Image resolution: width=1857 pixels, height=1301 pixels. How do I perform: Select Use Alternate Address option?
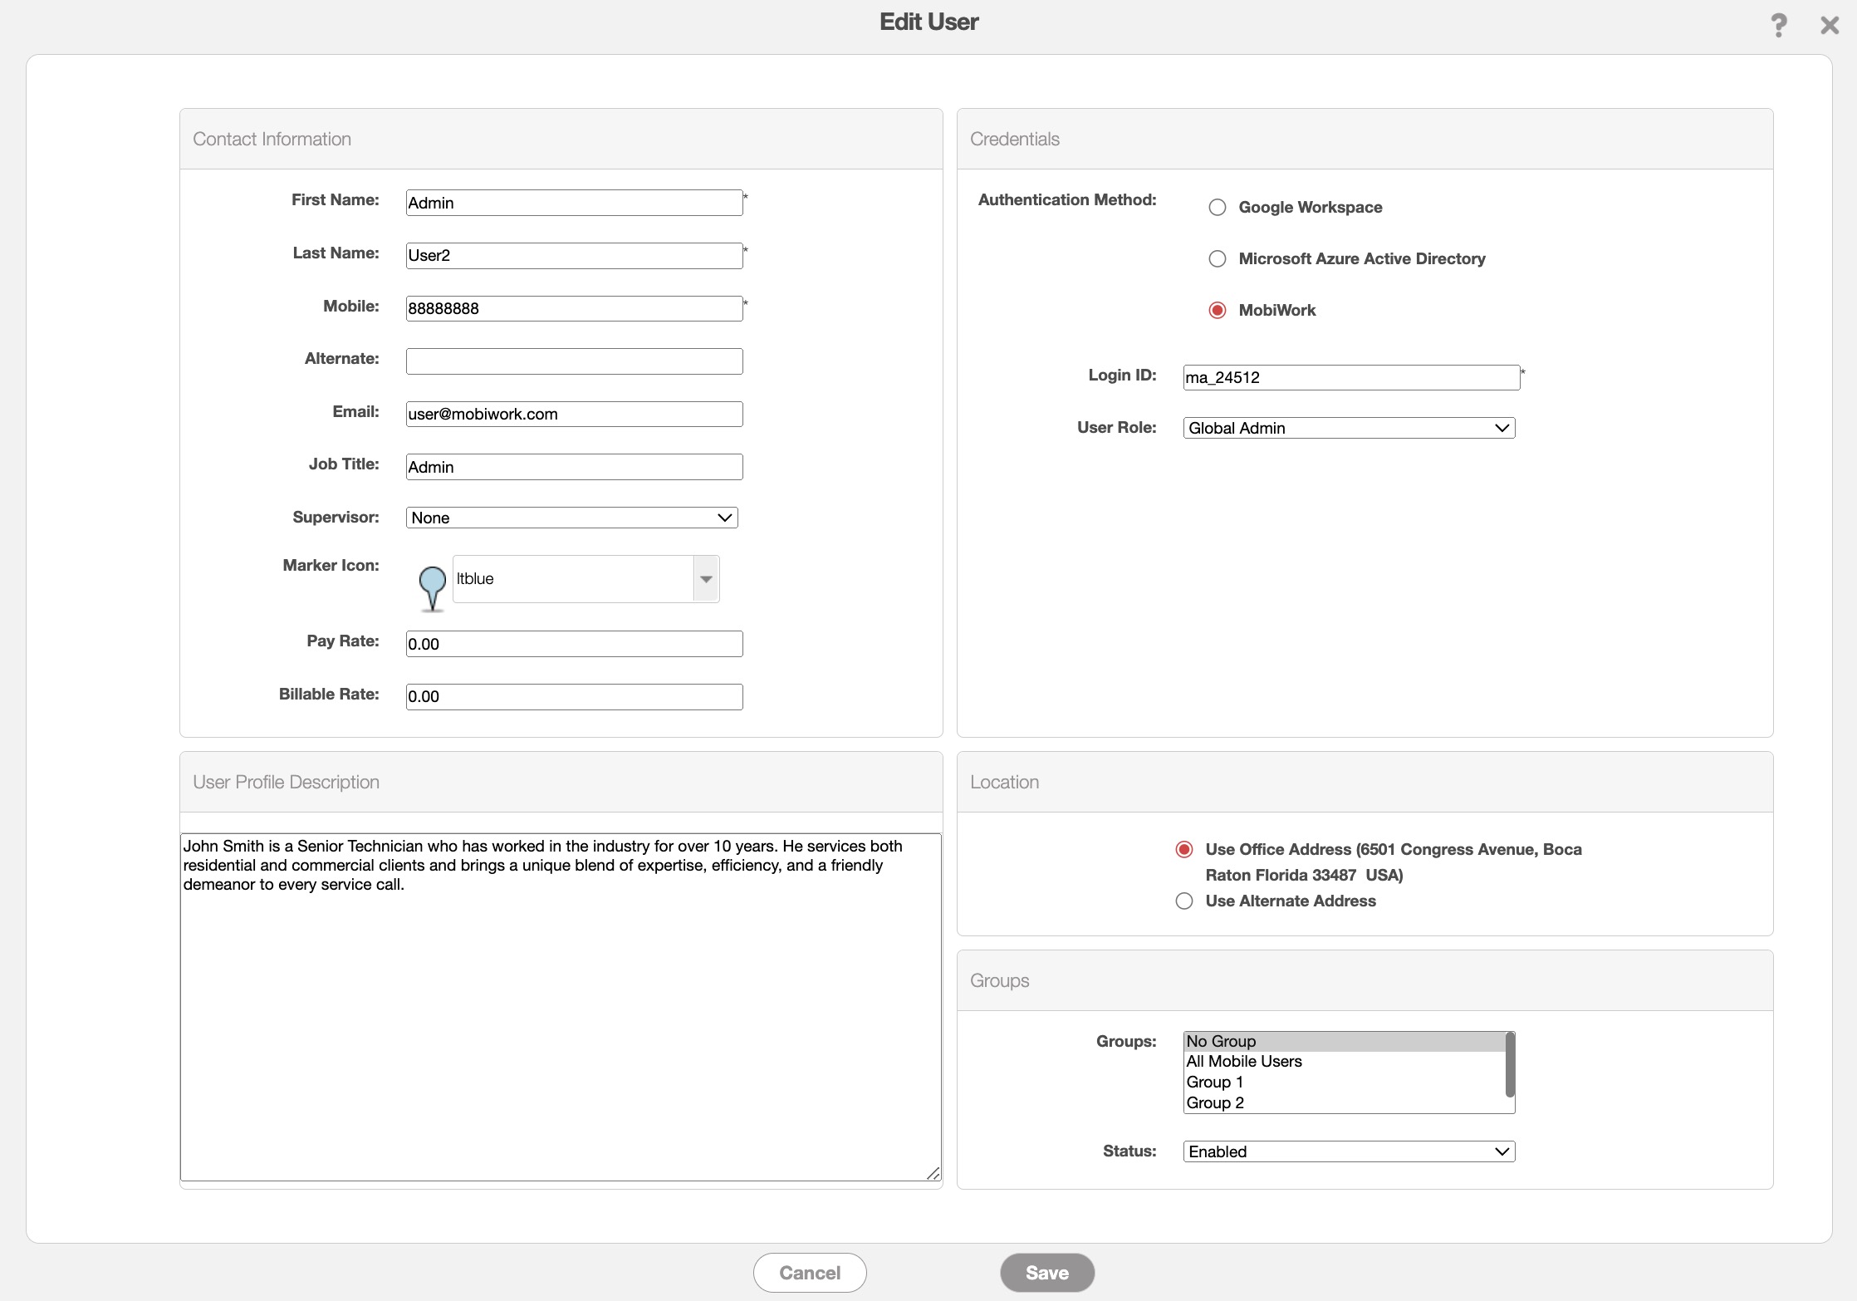pyautogui.click(x=1184, y=901)
